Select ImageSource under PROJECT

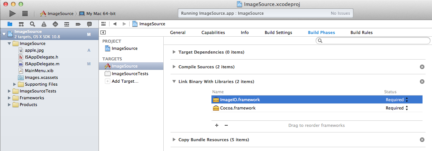click(121, 48)
